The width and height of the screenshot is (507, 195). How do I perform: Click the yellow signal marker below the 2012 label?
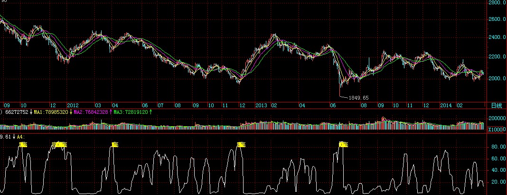point(59,144)
